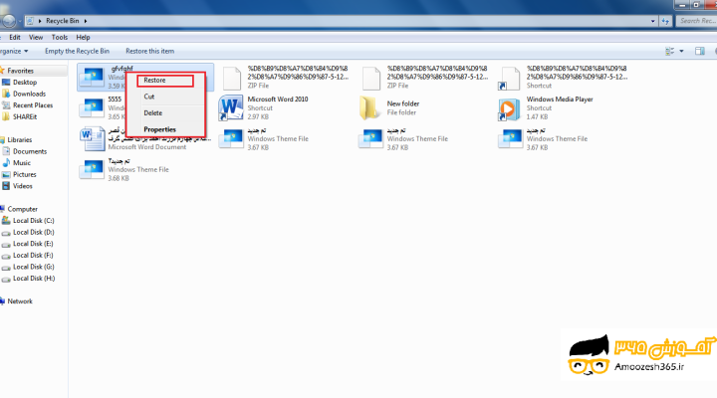This screenshot has height=398, width=717.
Task: Click the Microsoft Word 2010 file name
Action: click(278, 99)
